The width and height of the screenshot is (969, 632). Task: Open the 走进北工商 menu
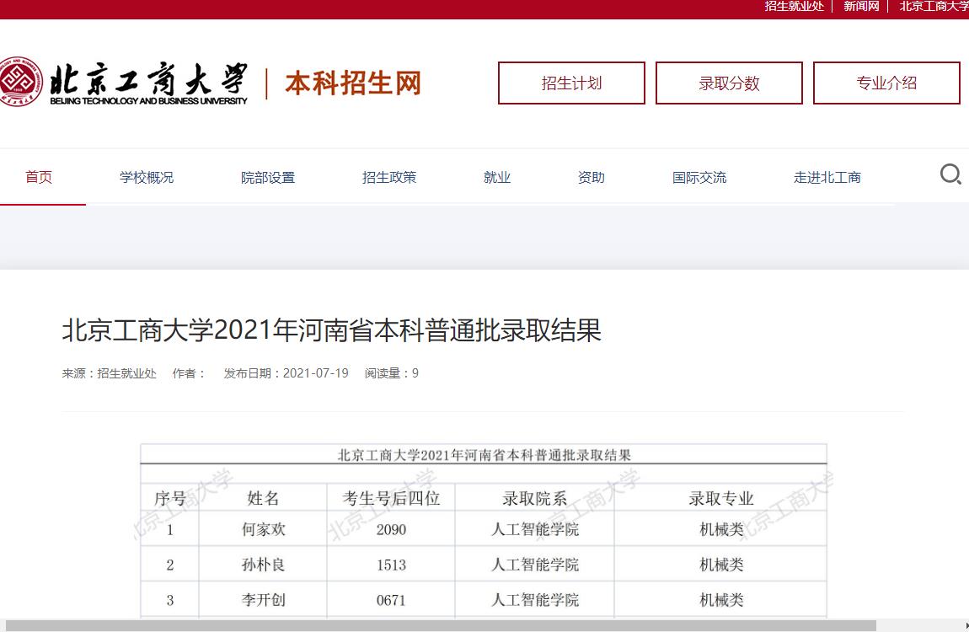827,178
